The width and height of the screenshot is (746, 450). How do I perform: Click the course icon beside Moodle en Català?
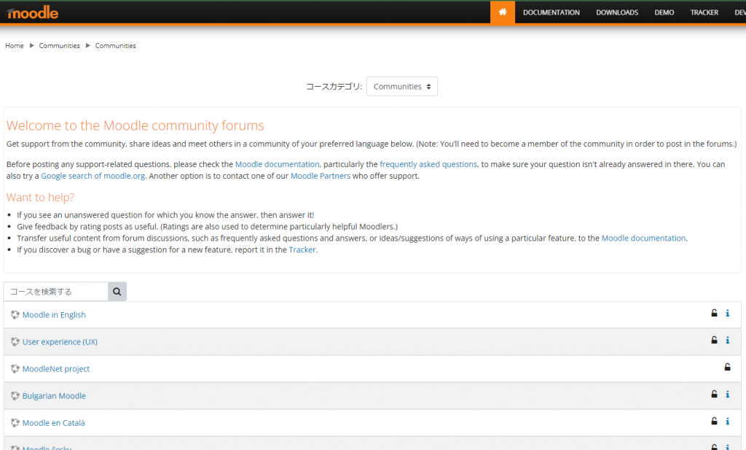point(15,423)
